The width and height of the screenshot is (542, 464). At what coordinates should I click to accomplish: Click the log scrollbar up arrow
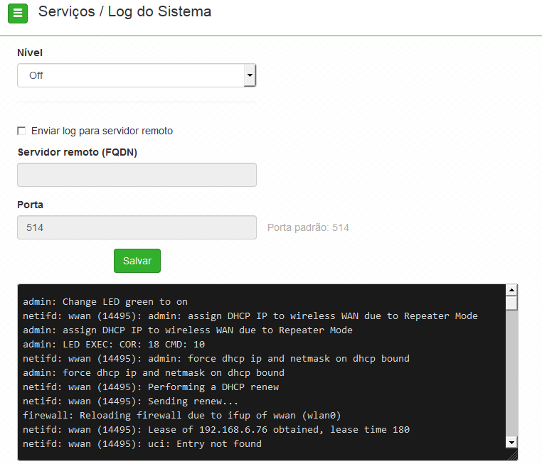(511, 291)
